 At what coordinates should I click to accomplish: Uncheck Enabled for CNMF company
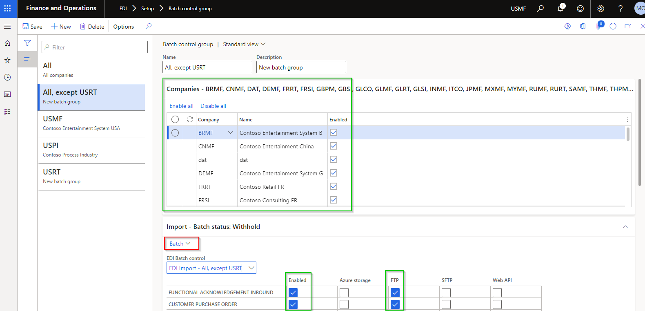click(x=334, y=146)
